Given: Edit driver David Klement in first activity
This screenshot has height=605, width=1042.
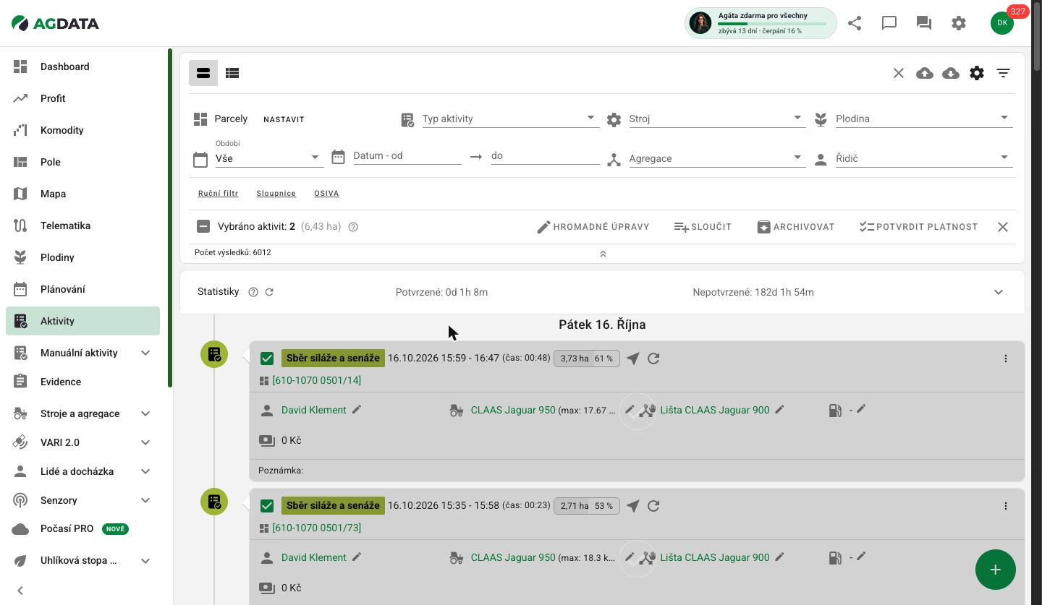Looking at the screenshot, I should (x=357, y=409).
